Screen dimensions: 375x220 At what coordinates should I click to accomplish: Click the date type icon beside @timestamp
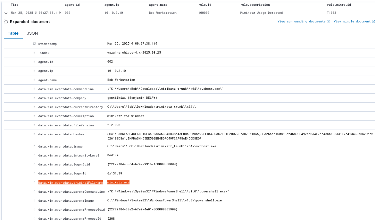[x=34, y=44]
